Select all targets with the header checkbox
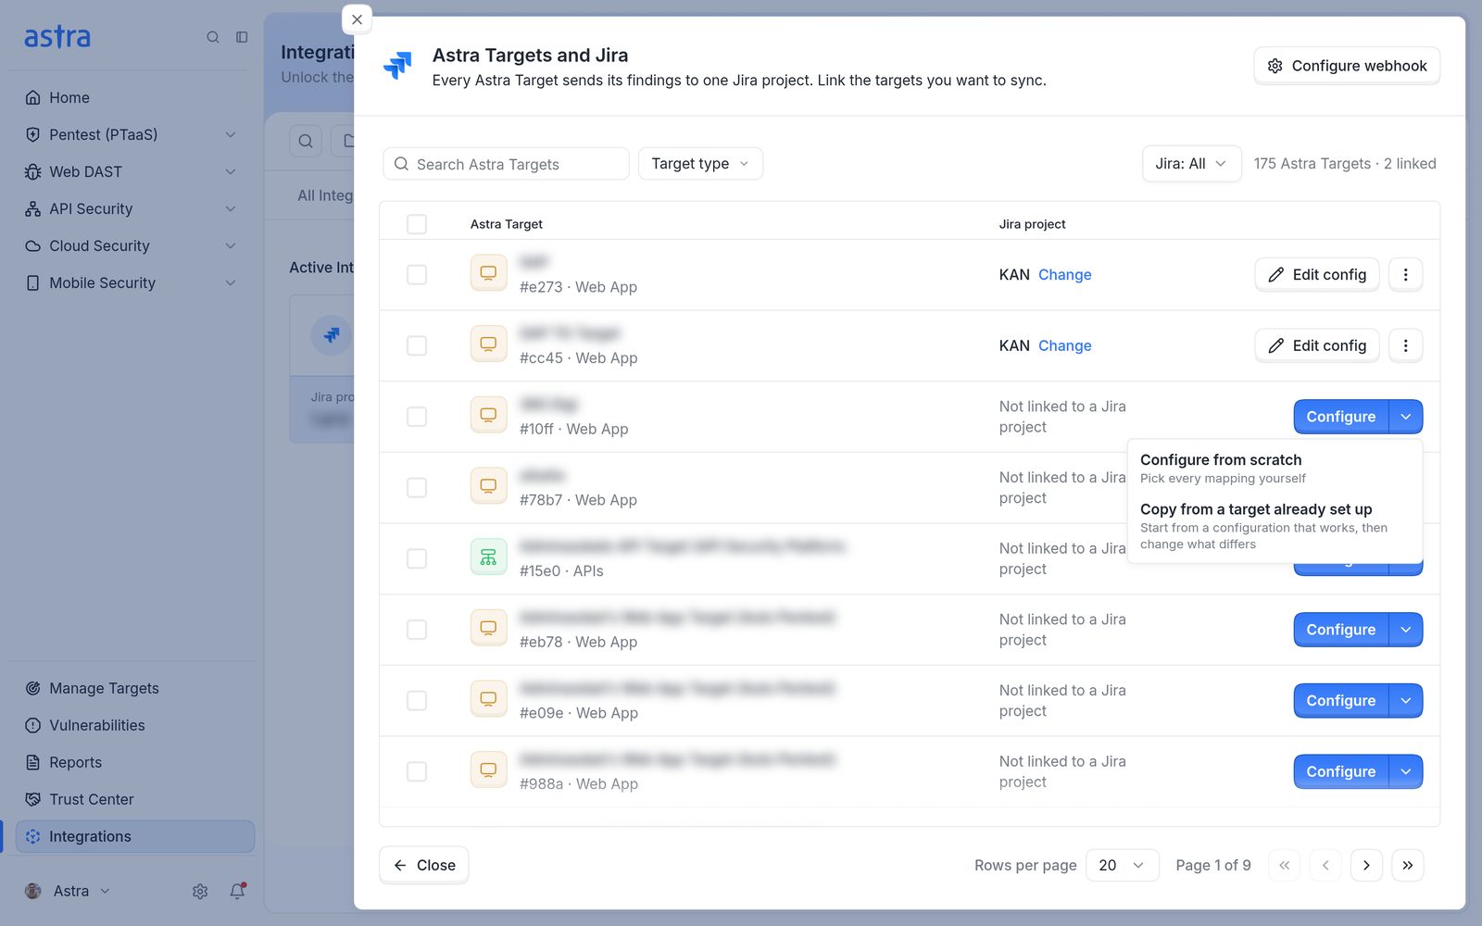The image size is (1482, 926). 417,224
